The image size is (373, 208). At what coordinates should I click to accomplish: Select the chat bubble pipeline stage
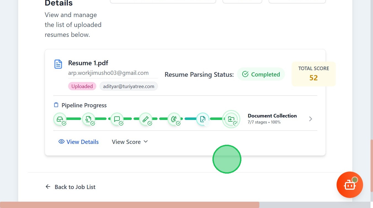coord(117,119)
